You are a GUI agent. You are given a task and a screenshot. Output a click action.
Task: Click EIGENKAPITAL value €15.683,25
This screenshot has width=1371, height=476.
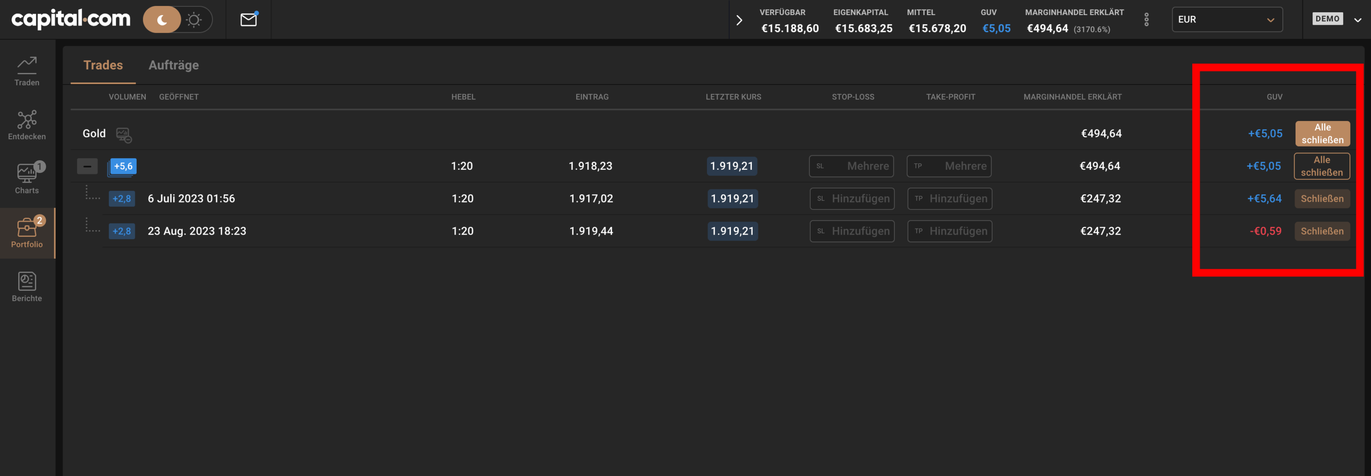click(863, 29)
